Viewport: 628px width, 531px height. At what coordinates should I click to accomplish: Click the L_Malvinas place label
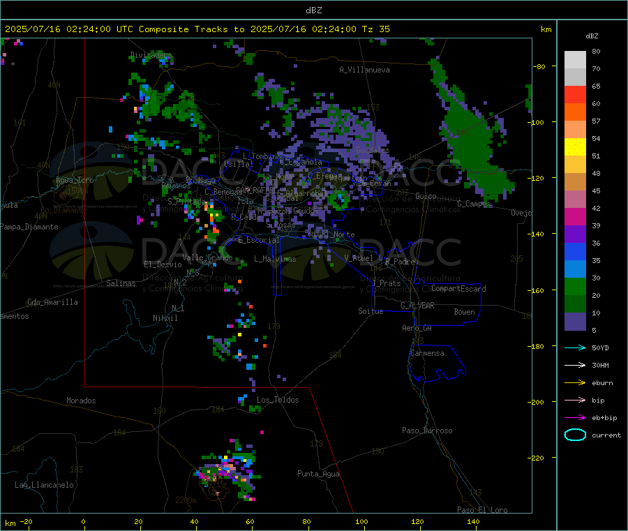point(275,259)
